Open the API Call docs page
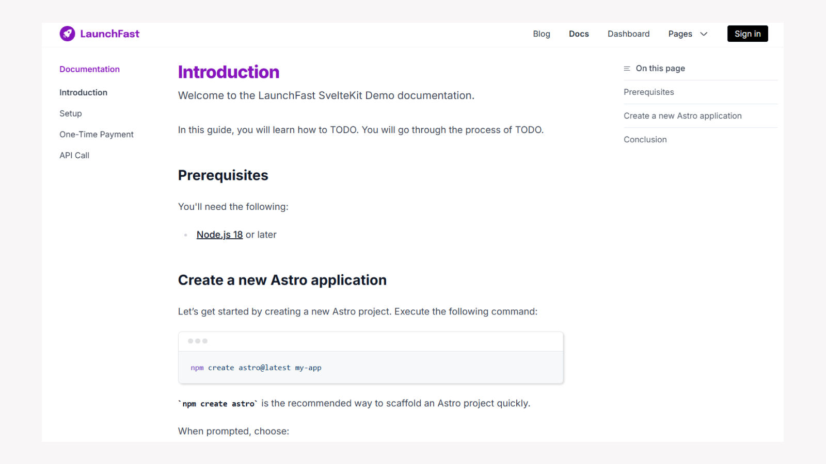Viewport: 826px width, 464px height. (74, 155)
